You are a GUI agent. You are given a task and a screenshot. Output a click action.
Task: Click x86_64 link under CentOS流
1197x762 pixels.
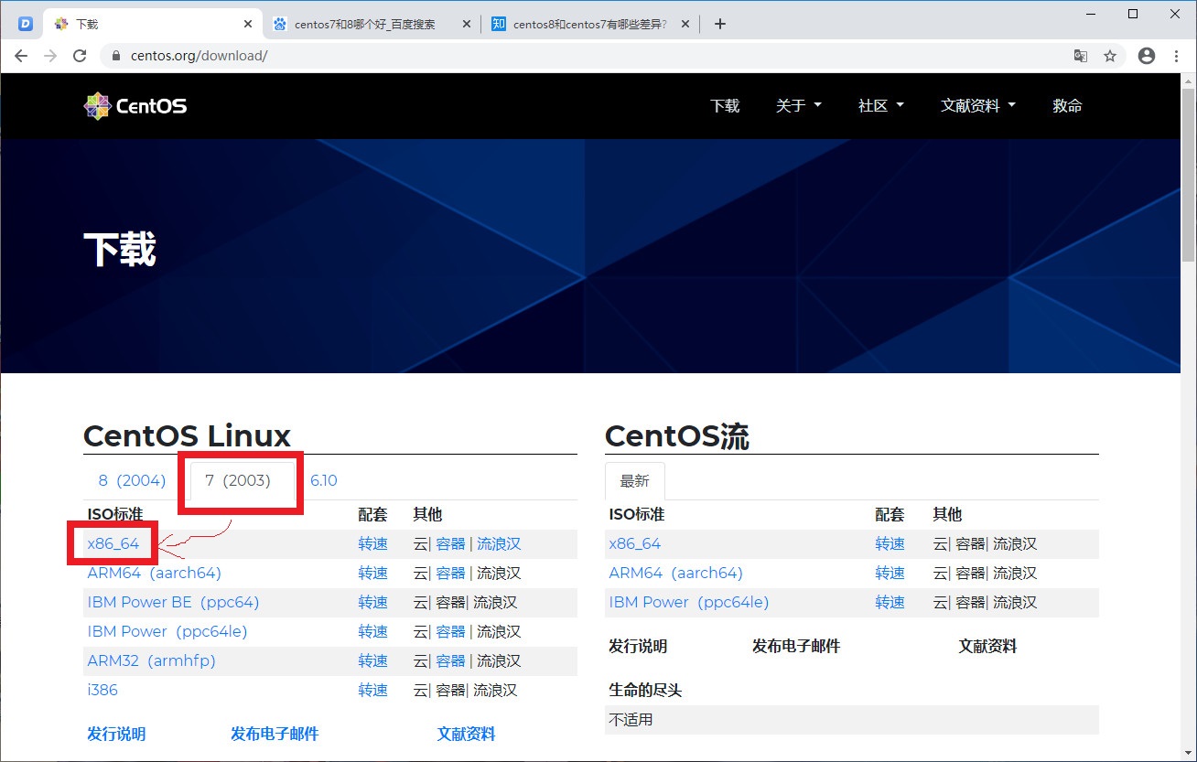pyautogui.click(x=635, y=543)
